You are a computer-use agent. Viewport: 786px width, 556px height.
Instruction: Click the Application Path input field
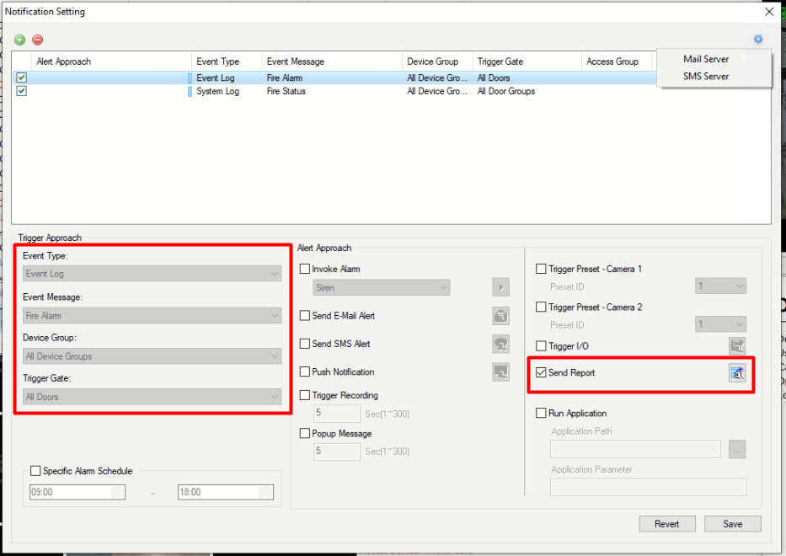(x=635, y=449)
